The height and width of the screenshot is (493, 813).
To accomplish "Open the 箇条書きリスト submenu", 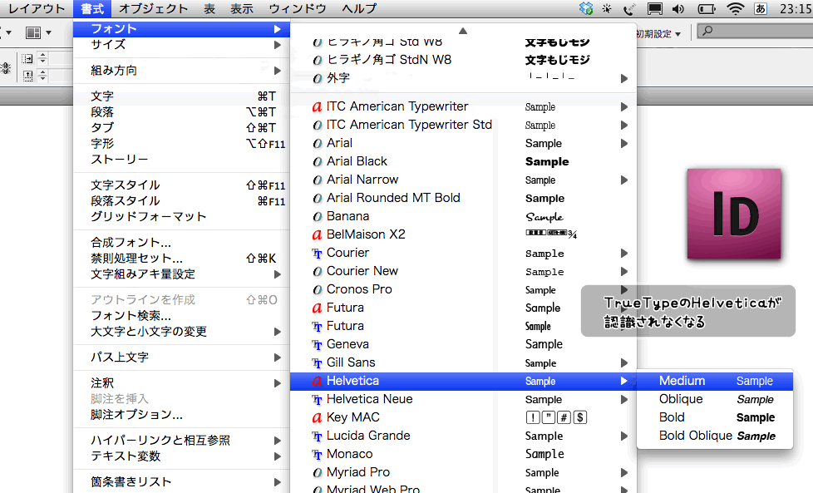I will 181,482.
